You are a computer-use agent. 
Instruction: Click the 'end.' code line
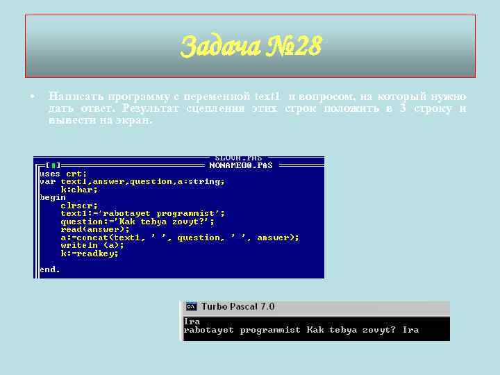50,269
